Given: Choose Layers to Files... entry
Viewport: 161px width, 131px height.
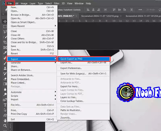Looking at the screenshot, I should coord(84,97).
